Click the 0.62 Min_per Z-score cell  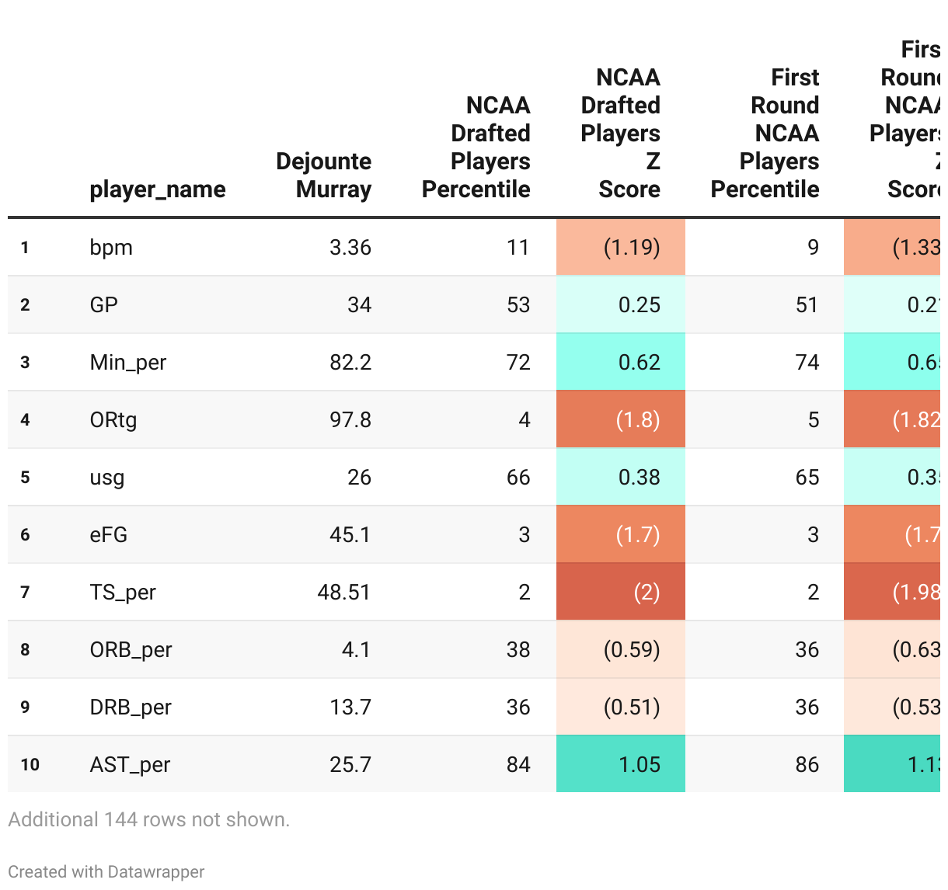pyautogui.click(x=621, y=363)
